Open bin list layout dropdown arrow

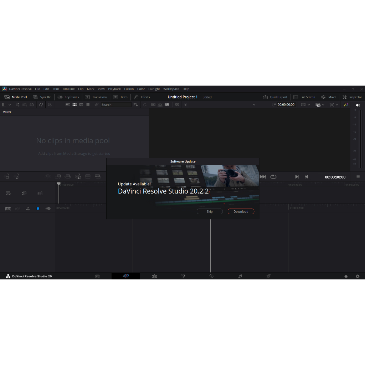click(x=10, y=105)
